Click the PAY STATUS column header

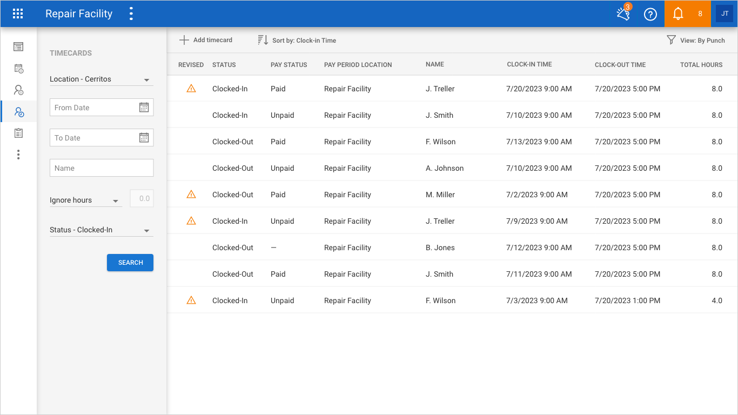click(x=289, y=65)
